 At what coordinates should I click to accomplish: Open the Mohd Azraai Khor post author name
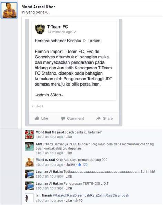(38, 7)
